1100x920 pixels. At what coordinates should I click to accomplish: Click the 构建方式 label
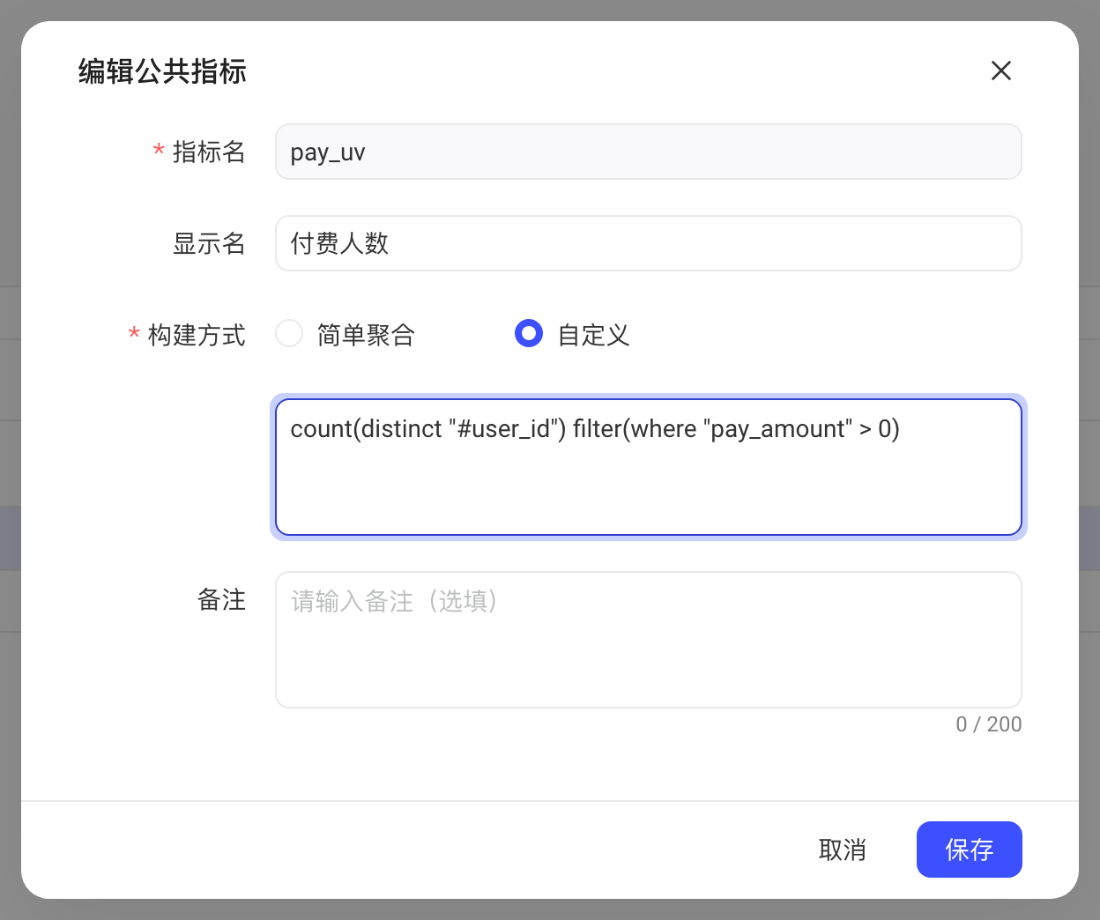pos(197,335)
